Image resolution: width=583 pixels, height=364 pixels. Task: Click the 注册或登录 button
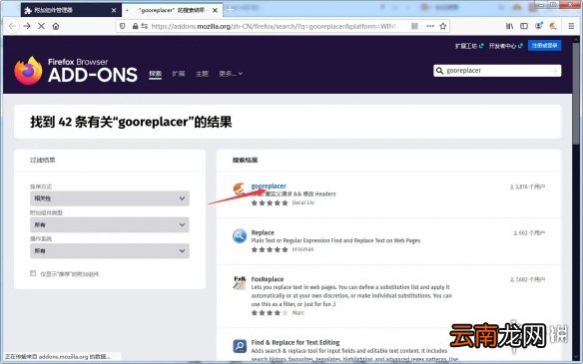(x=545, y=45)
